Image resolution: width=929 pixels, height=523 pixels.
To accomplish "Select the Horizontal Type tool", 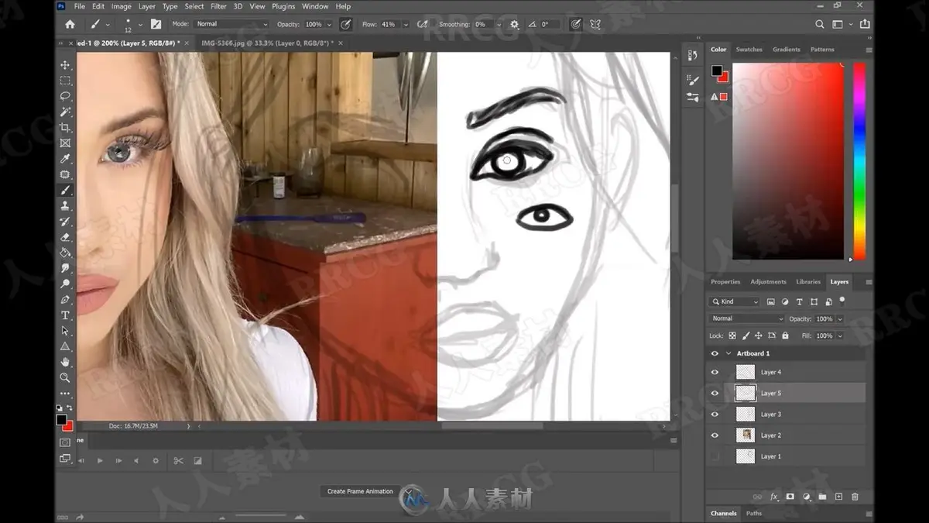I will point(65,315).
